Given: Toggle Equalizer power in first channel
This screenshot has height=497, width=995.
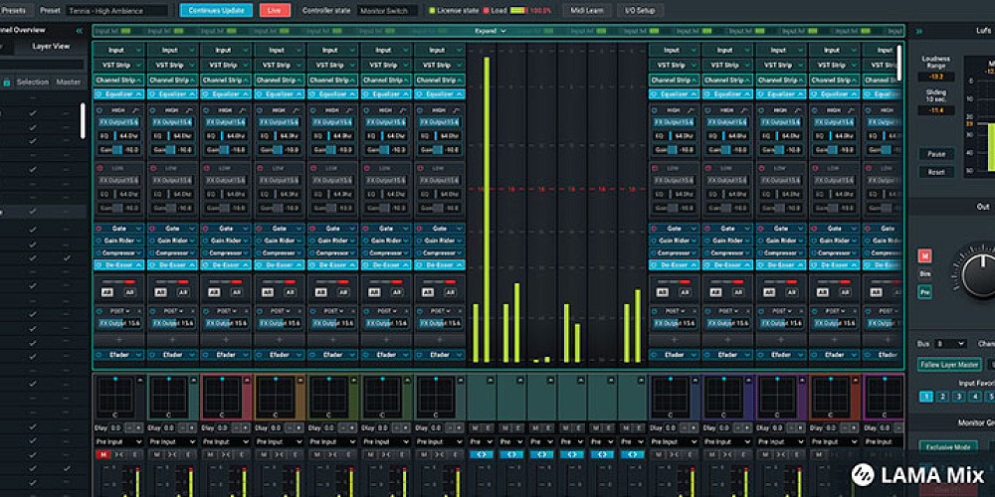Looking at the screenshot, I should pyautogui.click(x=99, y=93).
